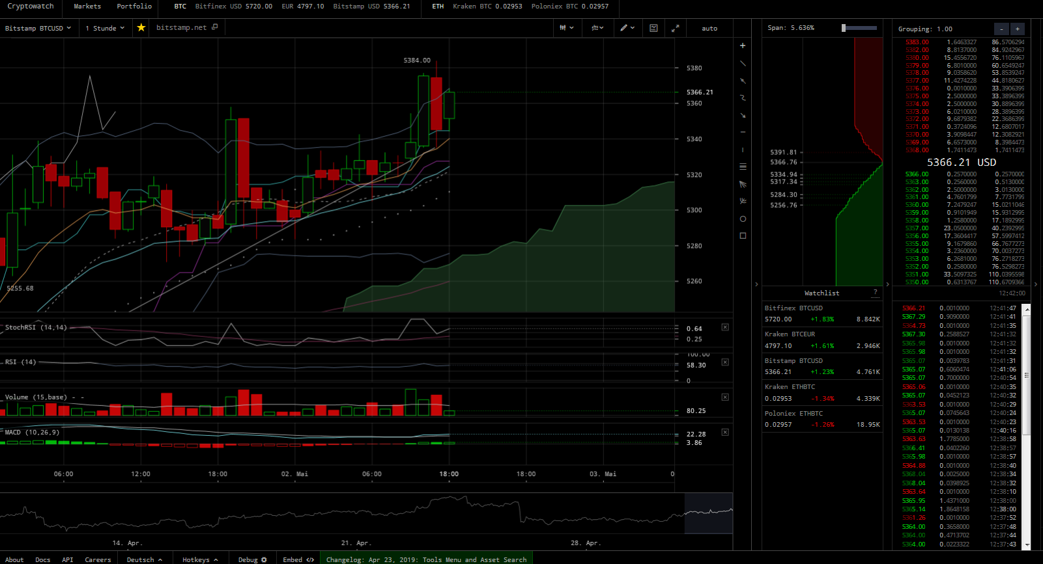This screenshot has height=564, width=1043.
Task: Select the Fibonacci fan tool
Action: [743, 184]
